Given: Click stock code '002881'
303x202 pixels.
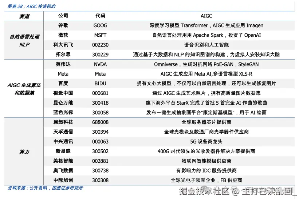Looking at the screenshot, I should pos(100,161).
